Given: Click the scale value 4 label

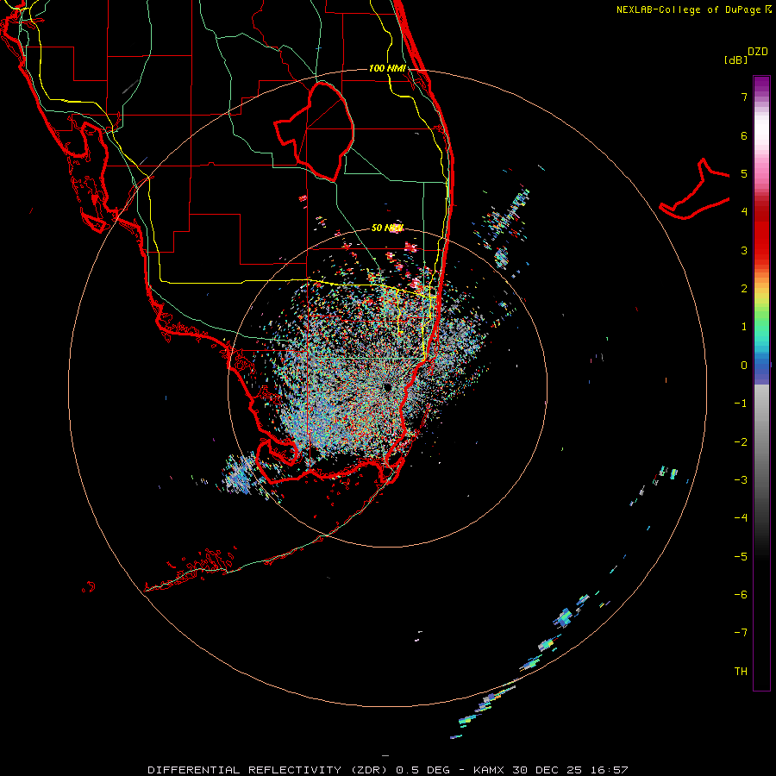Looking at the screenshot, I should [744, 212].
